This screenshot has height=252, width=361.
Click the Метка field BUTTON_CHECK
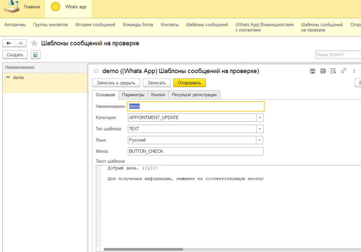tap(196, 151)
